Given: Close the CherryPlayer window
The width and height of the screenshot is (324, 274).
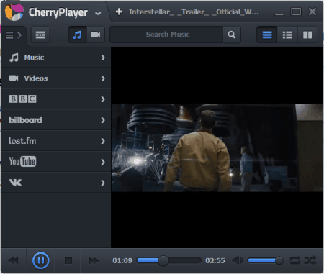Looking at the screenshot, I should pos(312,12).
